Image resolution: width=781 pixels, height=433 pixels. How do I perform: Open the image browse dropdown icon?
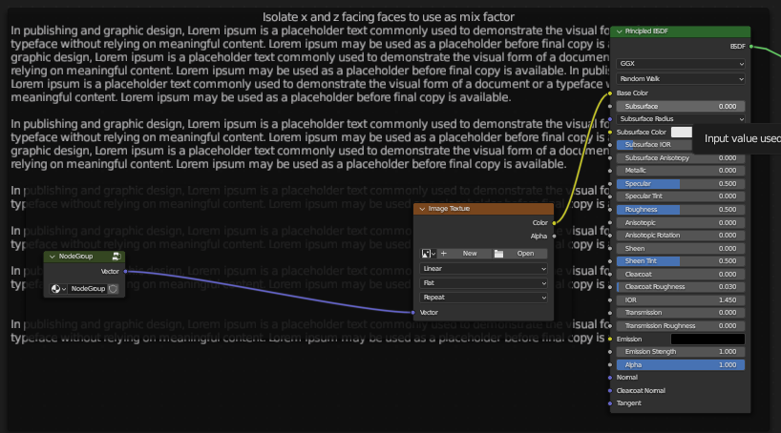pyautogui.click(x=429, y=254)
